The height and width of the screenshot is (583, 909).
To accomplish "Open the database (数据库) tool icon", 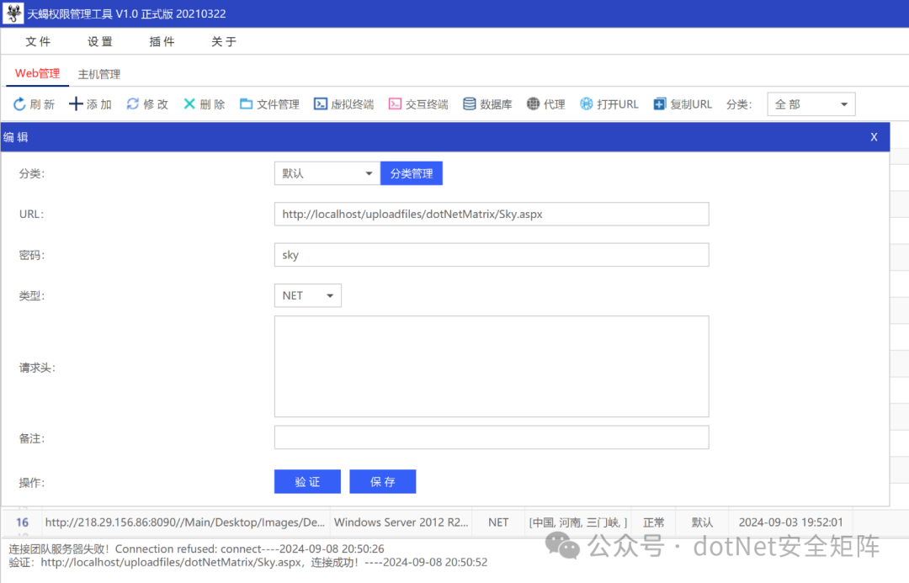I will click(470, 104).
